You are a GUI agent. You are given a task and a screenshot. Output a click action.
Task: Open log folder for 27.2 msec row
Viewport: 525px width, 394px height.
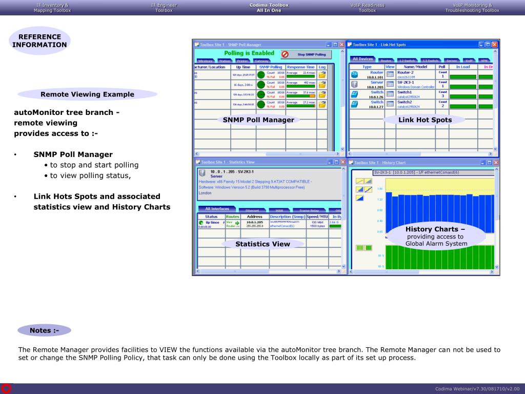pos(322,105)
